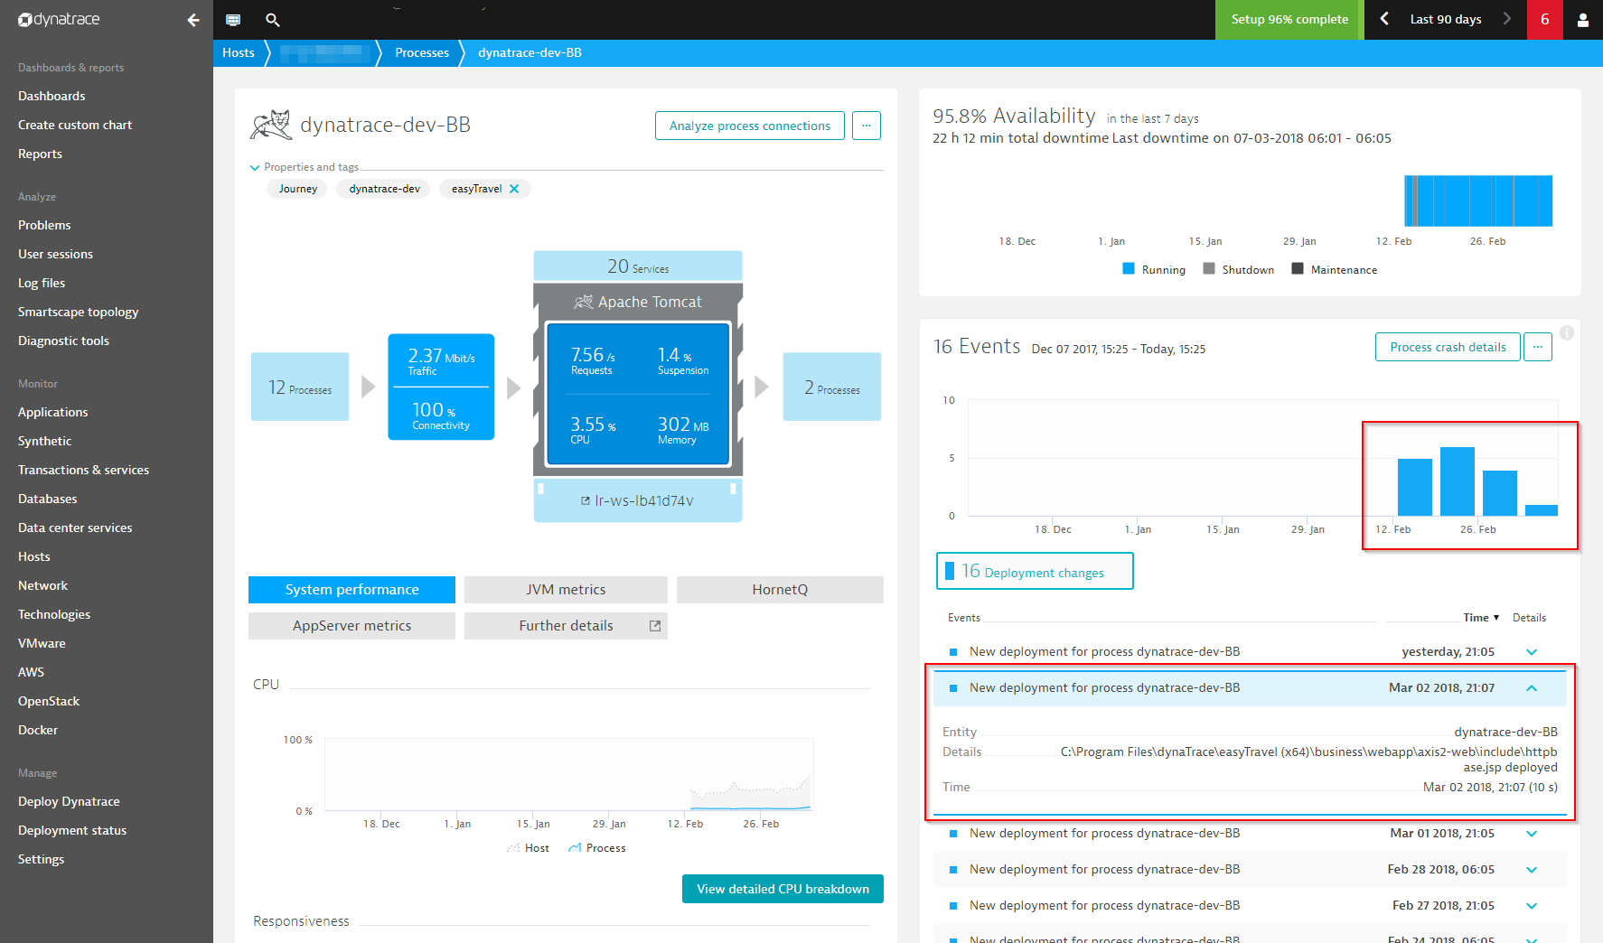Screen dimensions: 1603x943
Task: Collapse the sidebar with back arrow
Action: (193, 20)
